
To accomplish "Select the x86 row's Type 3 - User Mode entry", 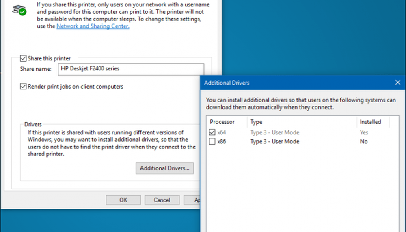I will pyautogui.click(x=274, y=141).
